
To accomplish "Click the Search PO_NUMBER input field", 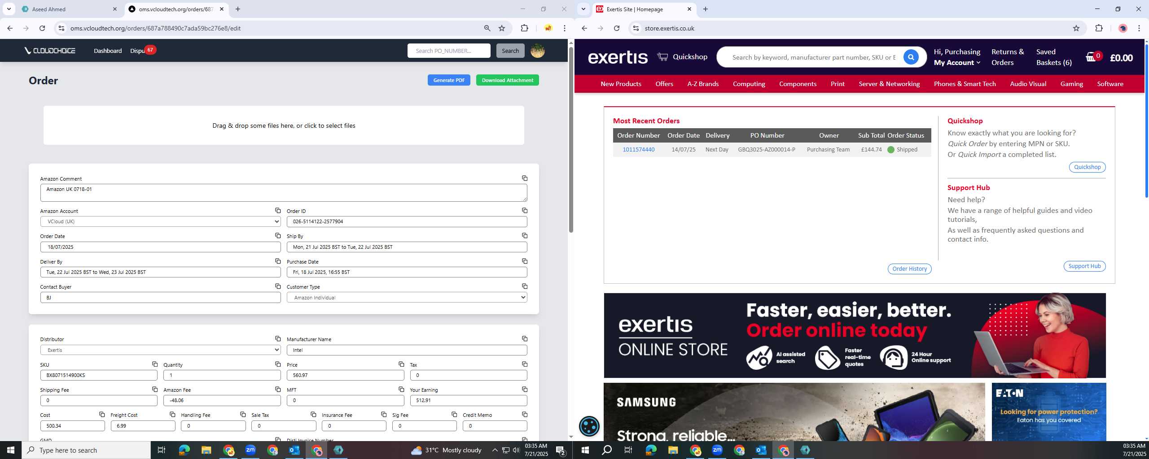I will (x=449, y=51).
